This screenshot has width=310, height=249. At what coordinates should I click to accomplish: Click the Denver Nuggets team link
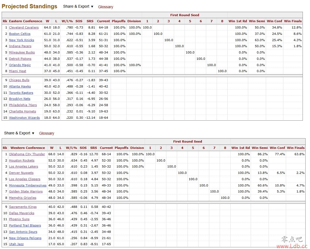tap(21, 173)
